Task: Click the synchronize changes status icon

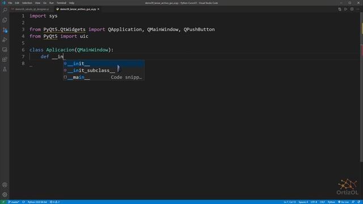Action: pyautogui.click(x=23, y=202)
